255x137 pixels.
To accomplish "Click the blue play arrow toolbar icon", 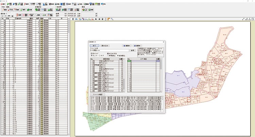I will click(15, 4).
